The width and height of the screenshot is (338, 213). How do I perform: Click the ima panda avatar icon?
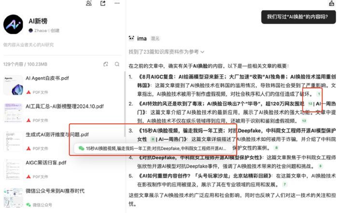coord(131,38)
